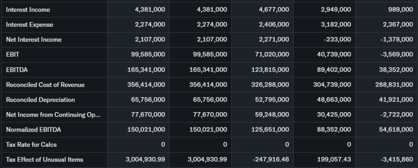Click the cost of revenue value 288,831,000
The image size is (418, 168).
[x=394, y=84]
